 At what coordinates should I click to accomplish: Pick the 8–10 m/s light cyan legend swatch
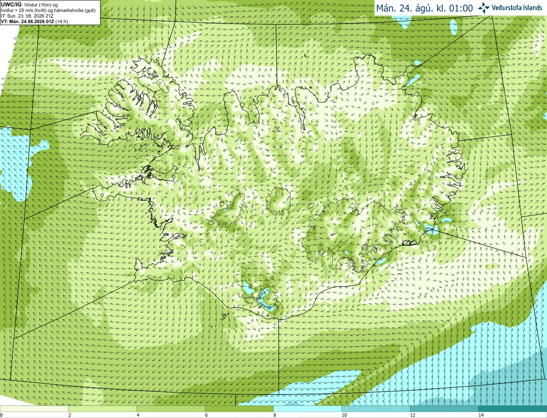(308, 409)
